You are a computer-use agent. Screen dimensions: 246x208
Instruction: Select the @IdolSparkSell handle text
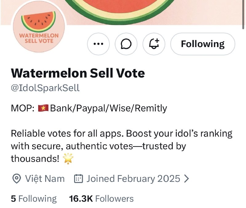45,88
